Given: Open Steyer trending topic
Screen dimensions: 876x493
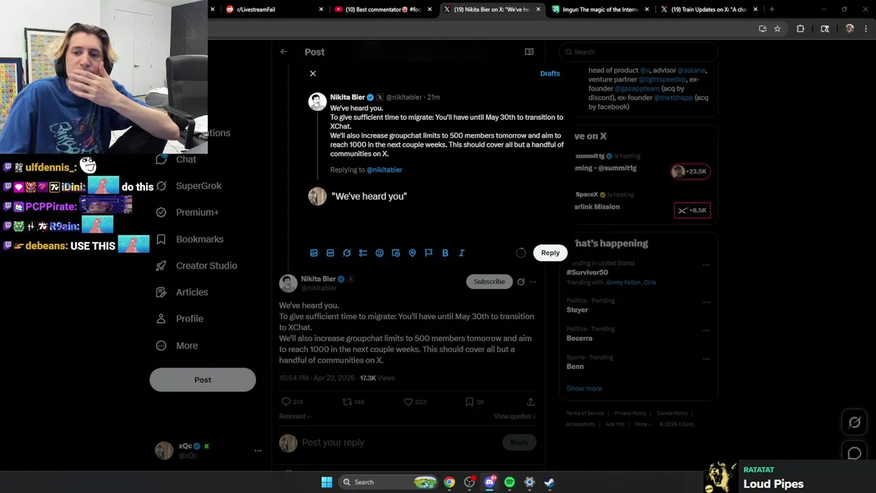Looking at the screenshot, I should pyautogui.click(x=577, y=310).
